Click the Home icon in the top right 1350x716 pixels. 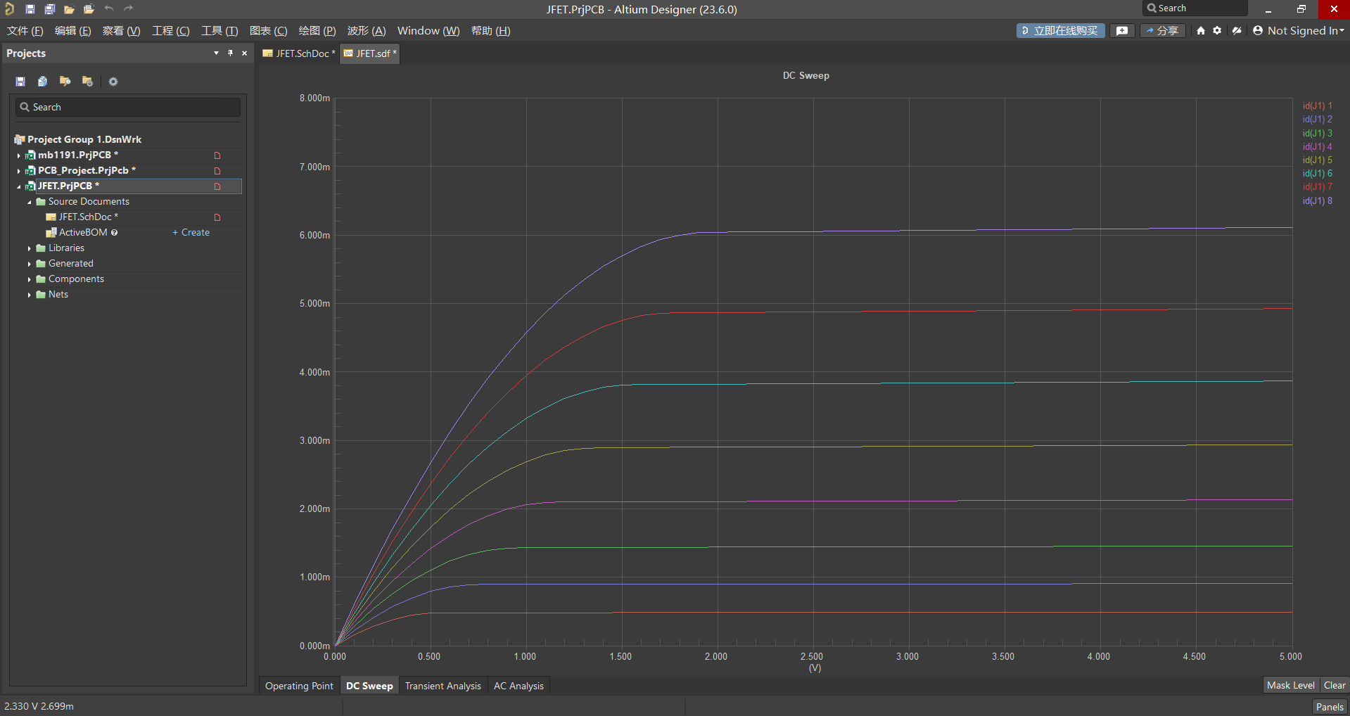point(1201,31)
